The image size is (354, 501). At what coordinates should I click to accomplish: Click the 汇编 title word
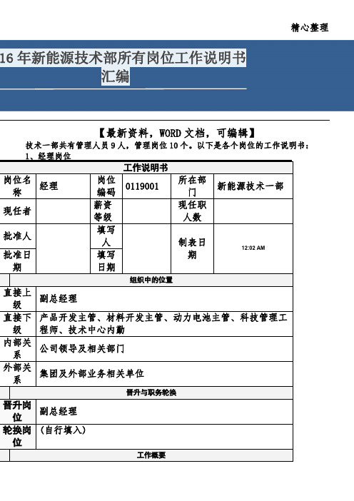pyautogui.click(x=116, y=76)
